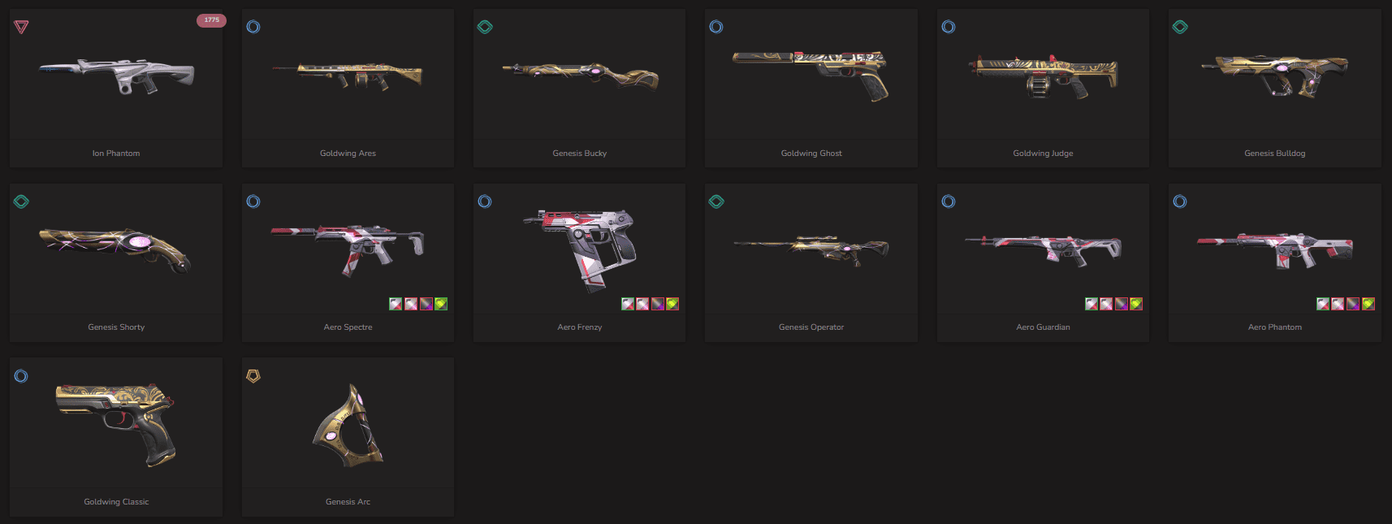The width and height of the screenshot is (1392, 524).
Task: Click the tier icon on Genesis Bulldog card
Action: pyautogui.click(x=1180, y=27)
